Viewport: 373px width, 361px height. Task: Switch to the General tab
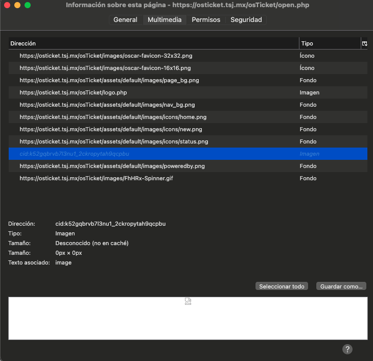[125, 20]
